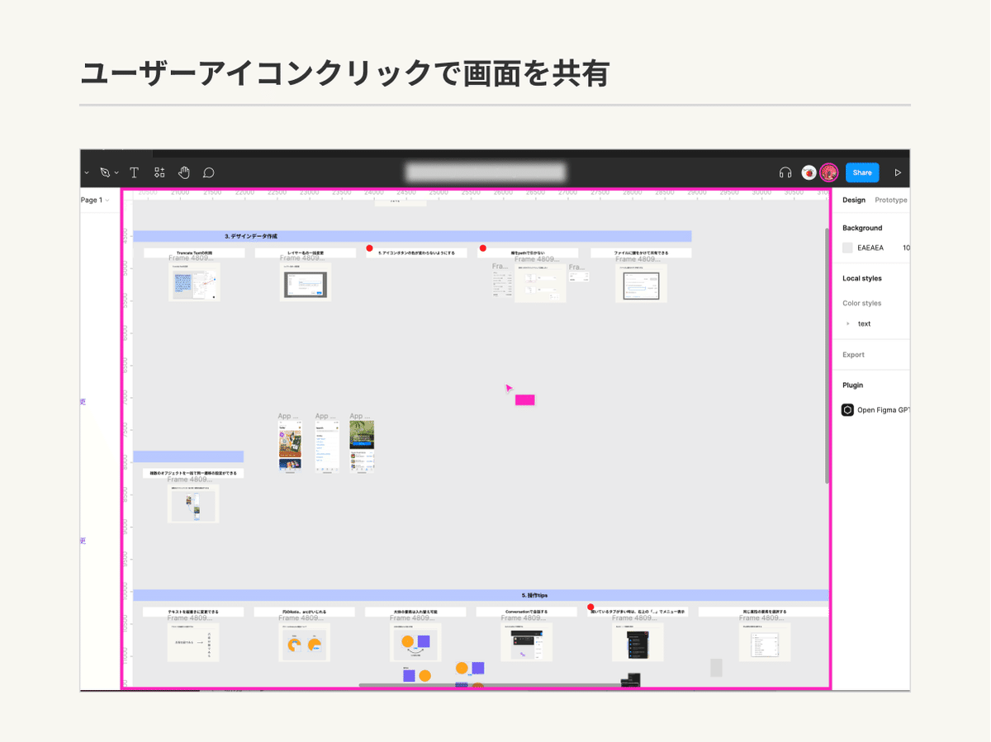Click the 'ファイルに鍵をかけて共有できる' title label
991x742 pixels.
[641, 253]
